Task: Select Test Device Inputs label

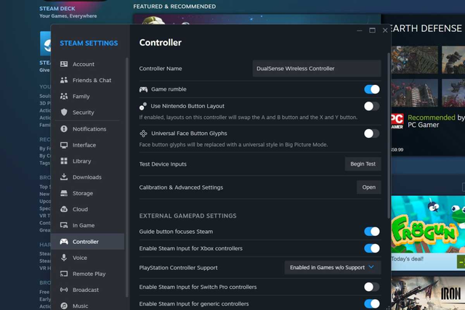Action: pos(163,164)
